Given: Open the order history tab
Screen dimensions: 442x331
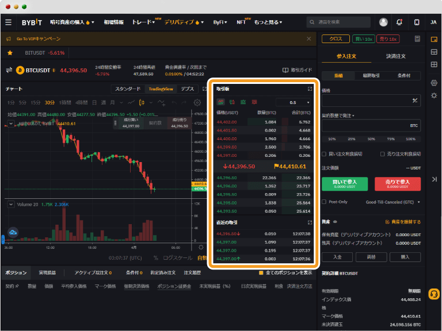Looking at the screenshot, I should pos(192,273).
